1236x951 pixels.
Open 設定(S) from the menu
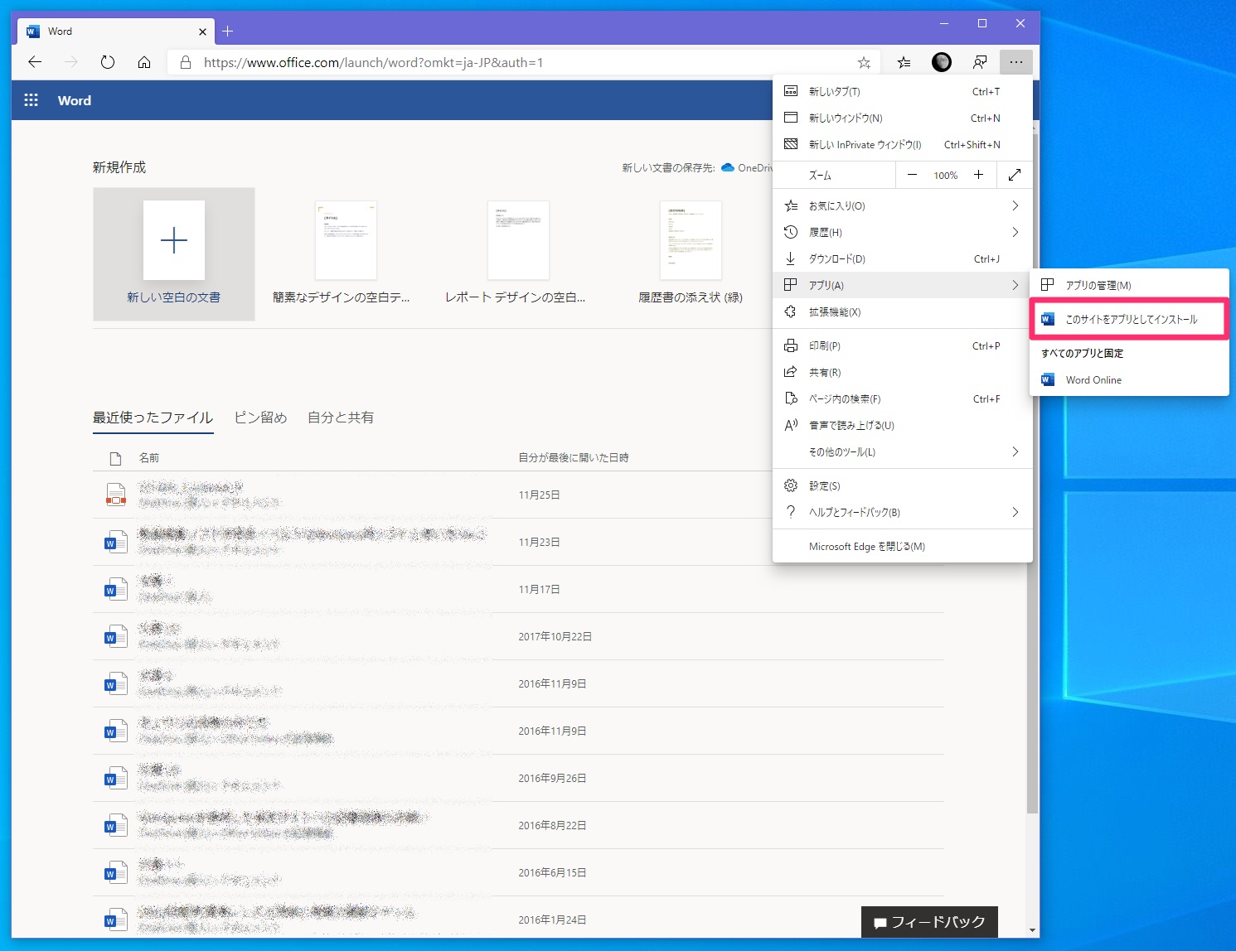903,485
